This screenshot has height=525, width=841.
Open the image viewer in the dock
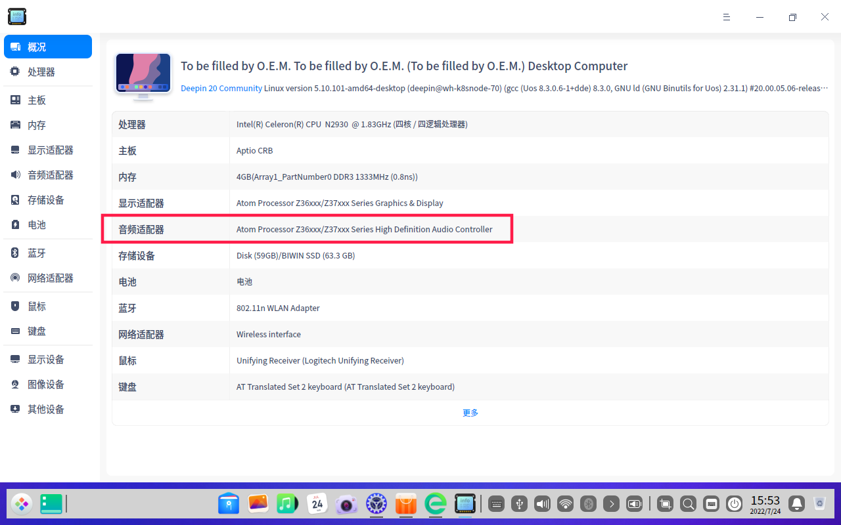(x=258, y=504)
